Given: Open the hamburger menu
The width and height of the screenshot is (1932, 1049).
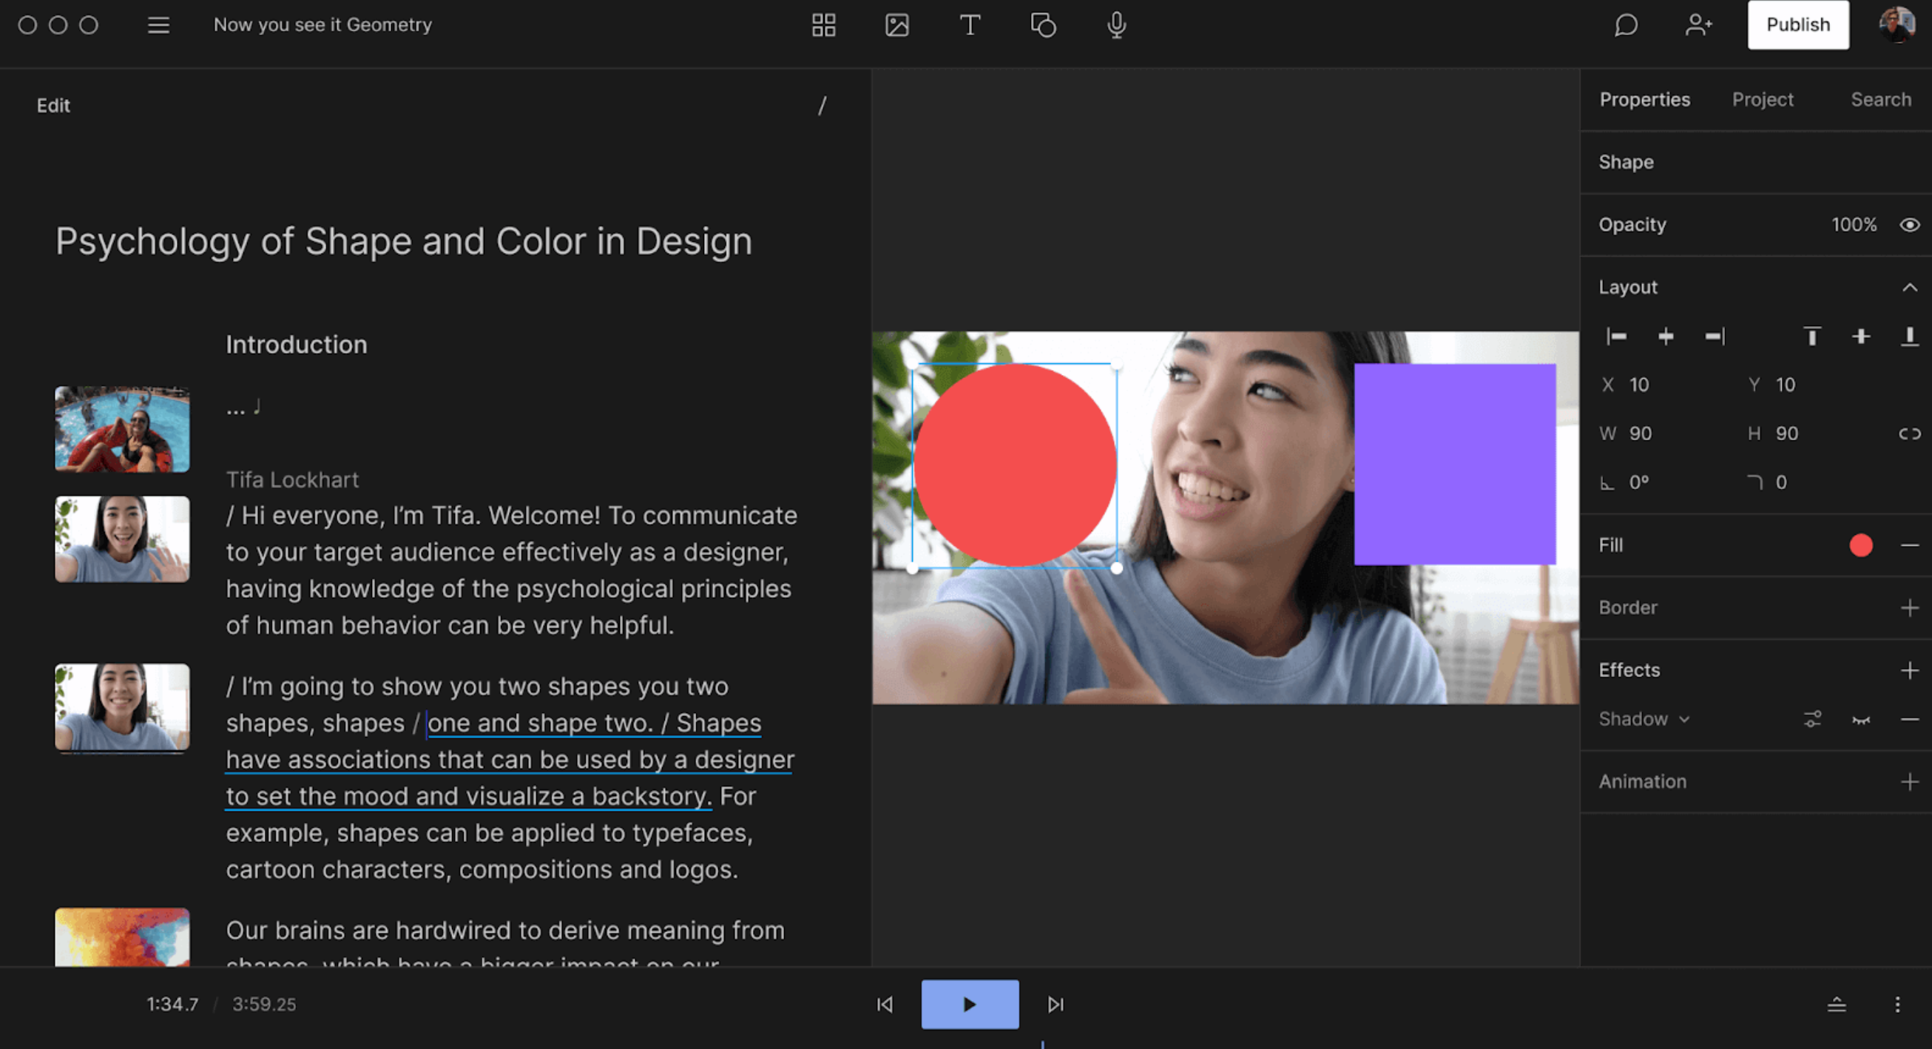Looking at the screenshot, I should point(158,24).
